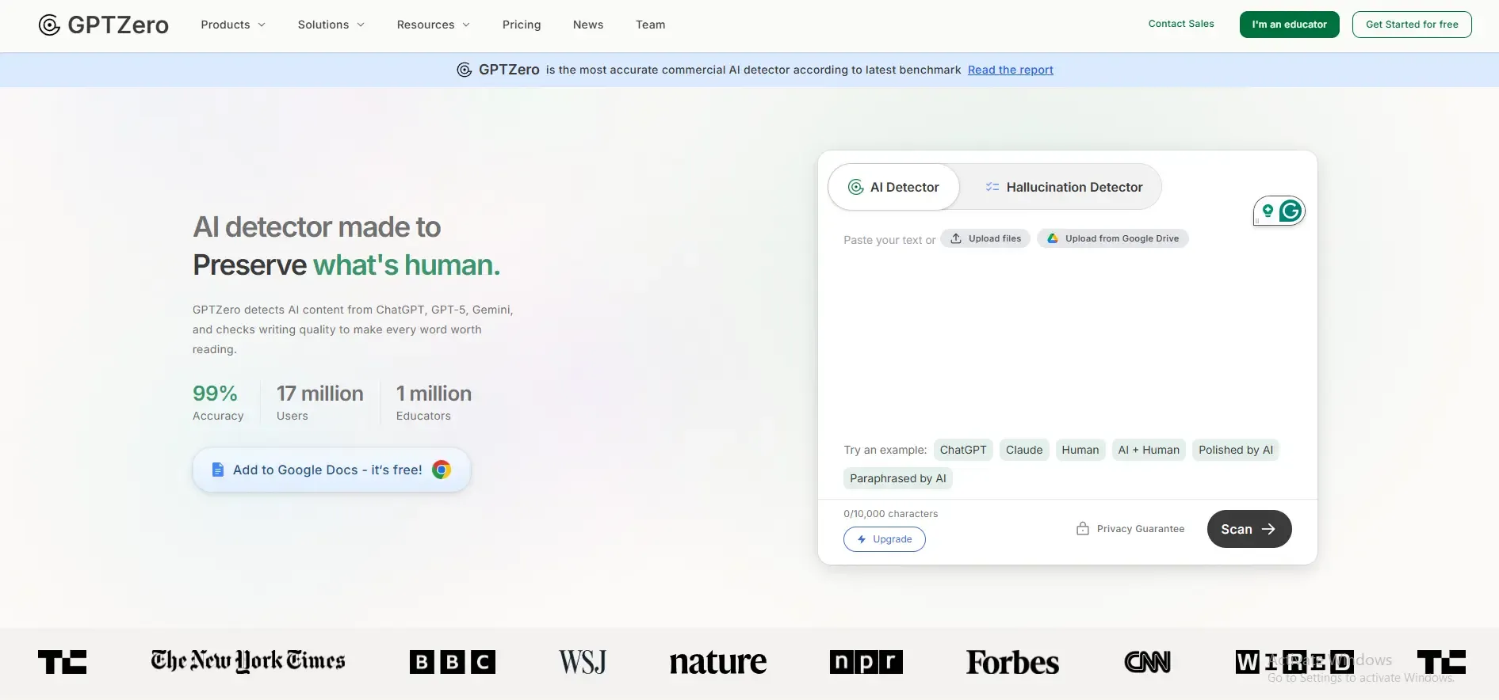Try the Claude example text

coord(1023,450)
